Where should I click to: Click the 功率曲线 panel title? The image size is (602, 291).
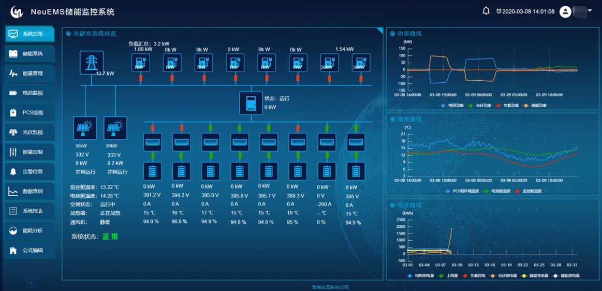click(x=409, y=34)
